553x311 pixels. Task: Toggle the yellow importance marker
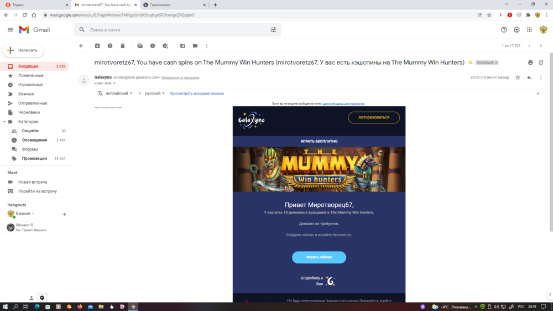(470, 63)
